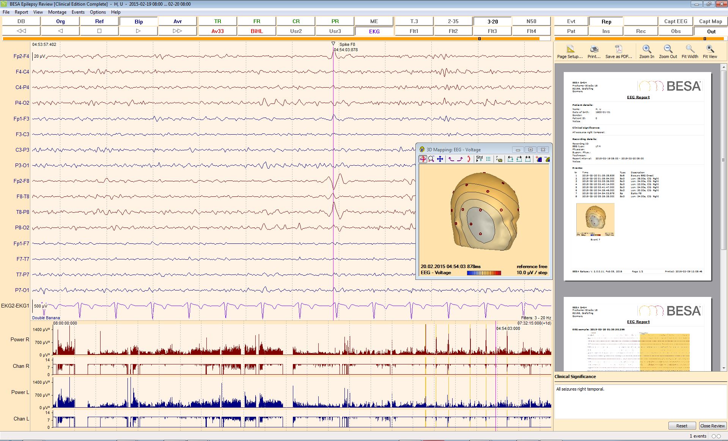Open the Options menu

(97, 12)
